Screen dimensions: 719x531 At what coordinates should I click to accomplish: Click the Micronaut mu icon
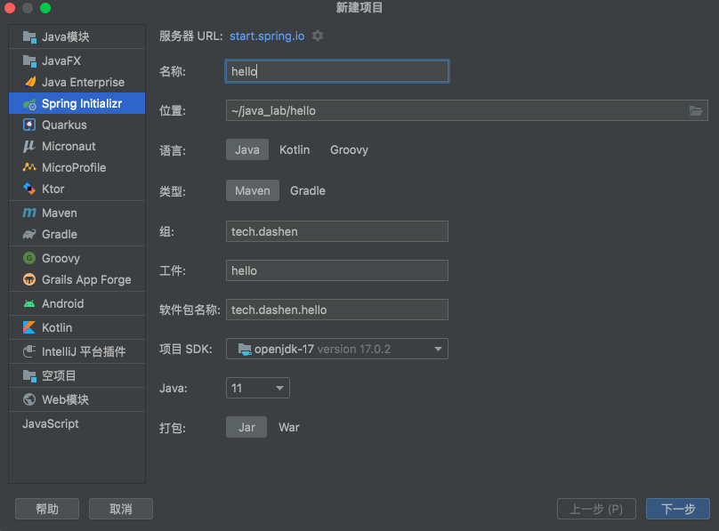click(x=28, y=146)
